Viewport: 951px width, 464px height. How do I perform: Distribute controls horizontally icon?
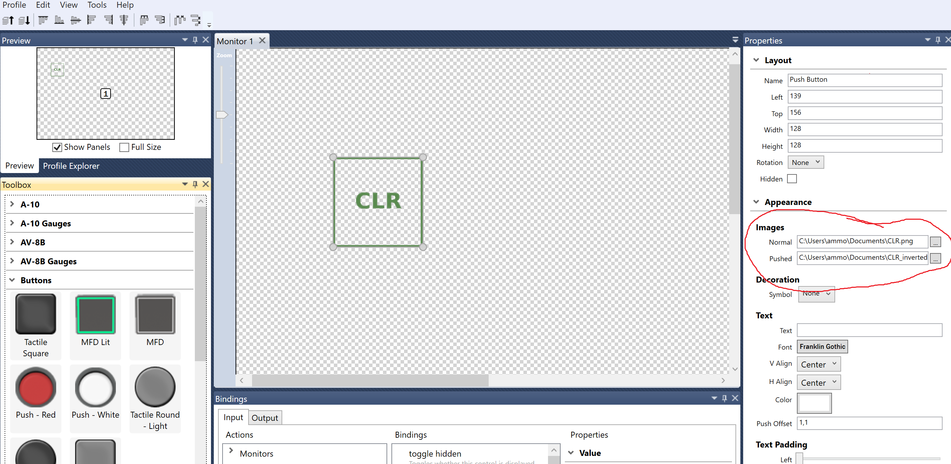click(144, 20)
